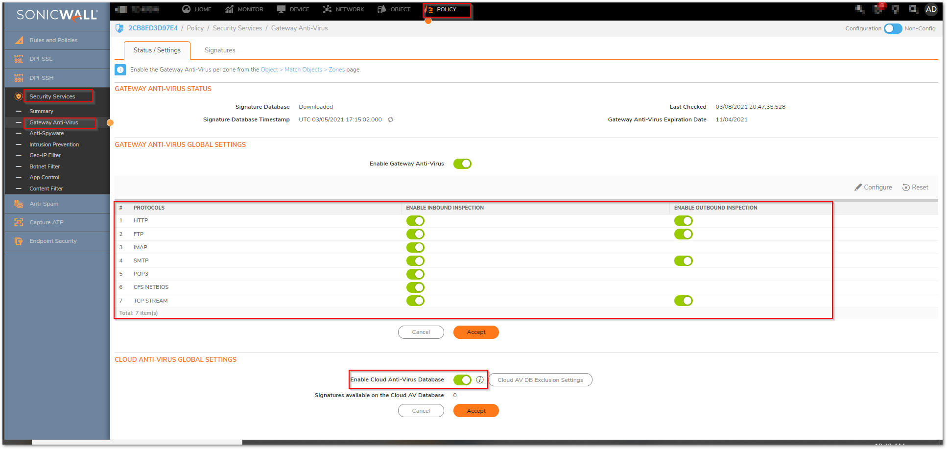Click Accept in Cloud Anti-Virus settings

(x=476, y=411)
